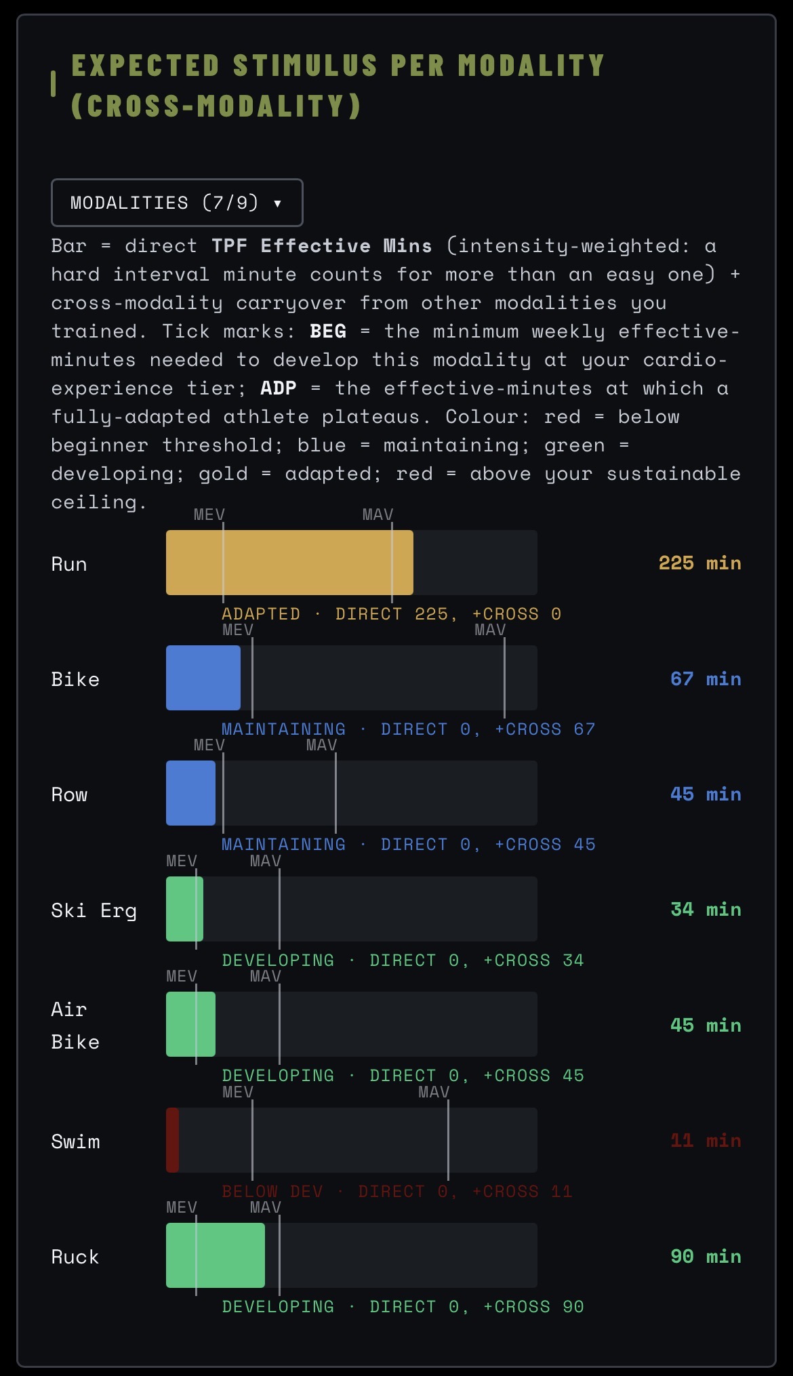Click the green Air Bike bar
Image resolution: width=793 pixels, height=1376 pixels.
(x=190, y=1024)
